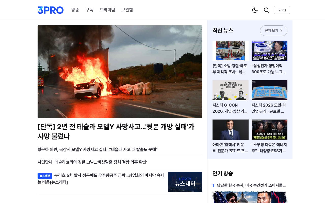Open the 방송 menu item

(75, 10)
